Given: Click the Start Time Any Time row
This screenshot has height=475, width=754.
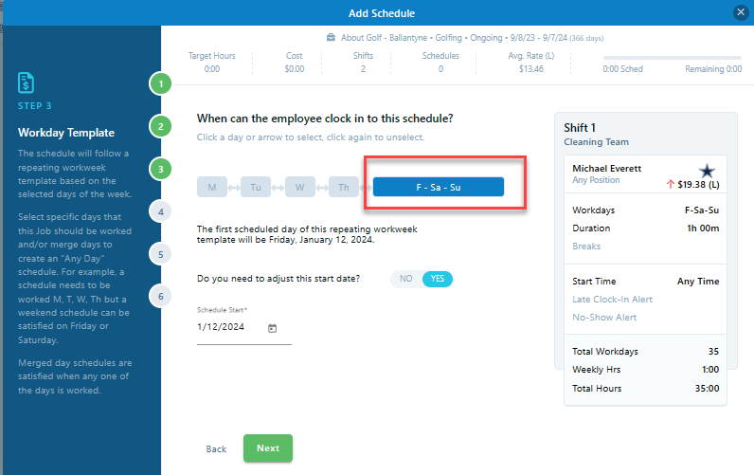Looking at the screenshot, I should point(645,281).
